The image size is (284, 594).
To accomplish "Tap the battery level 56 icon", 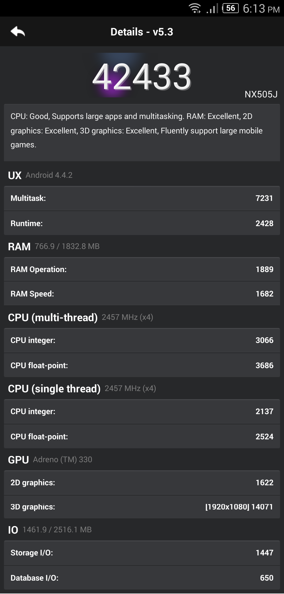I will tap(230, 8).
